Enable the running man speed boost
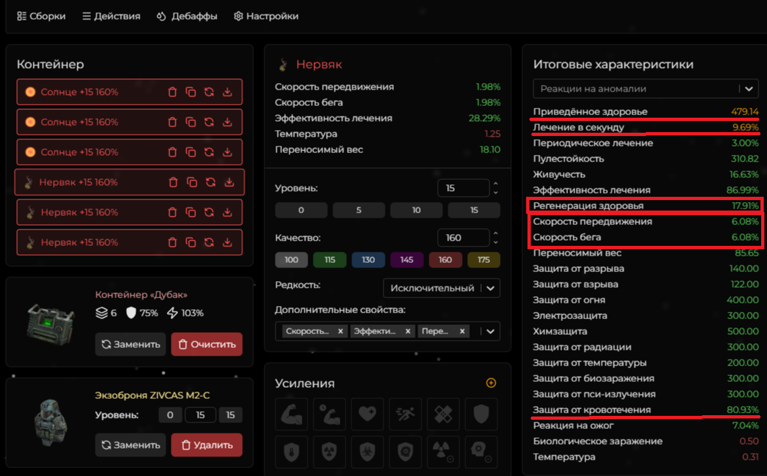The image size is (767, 476). point(405,415)
